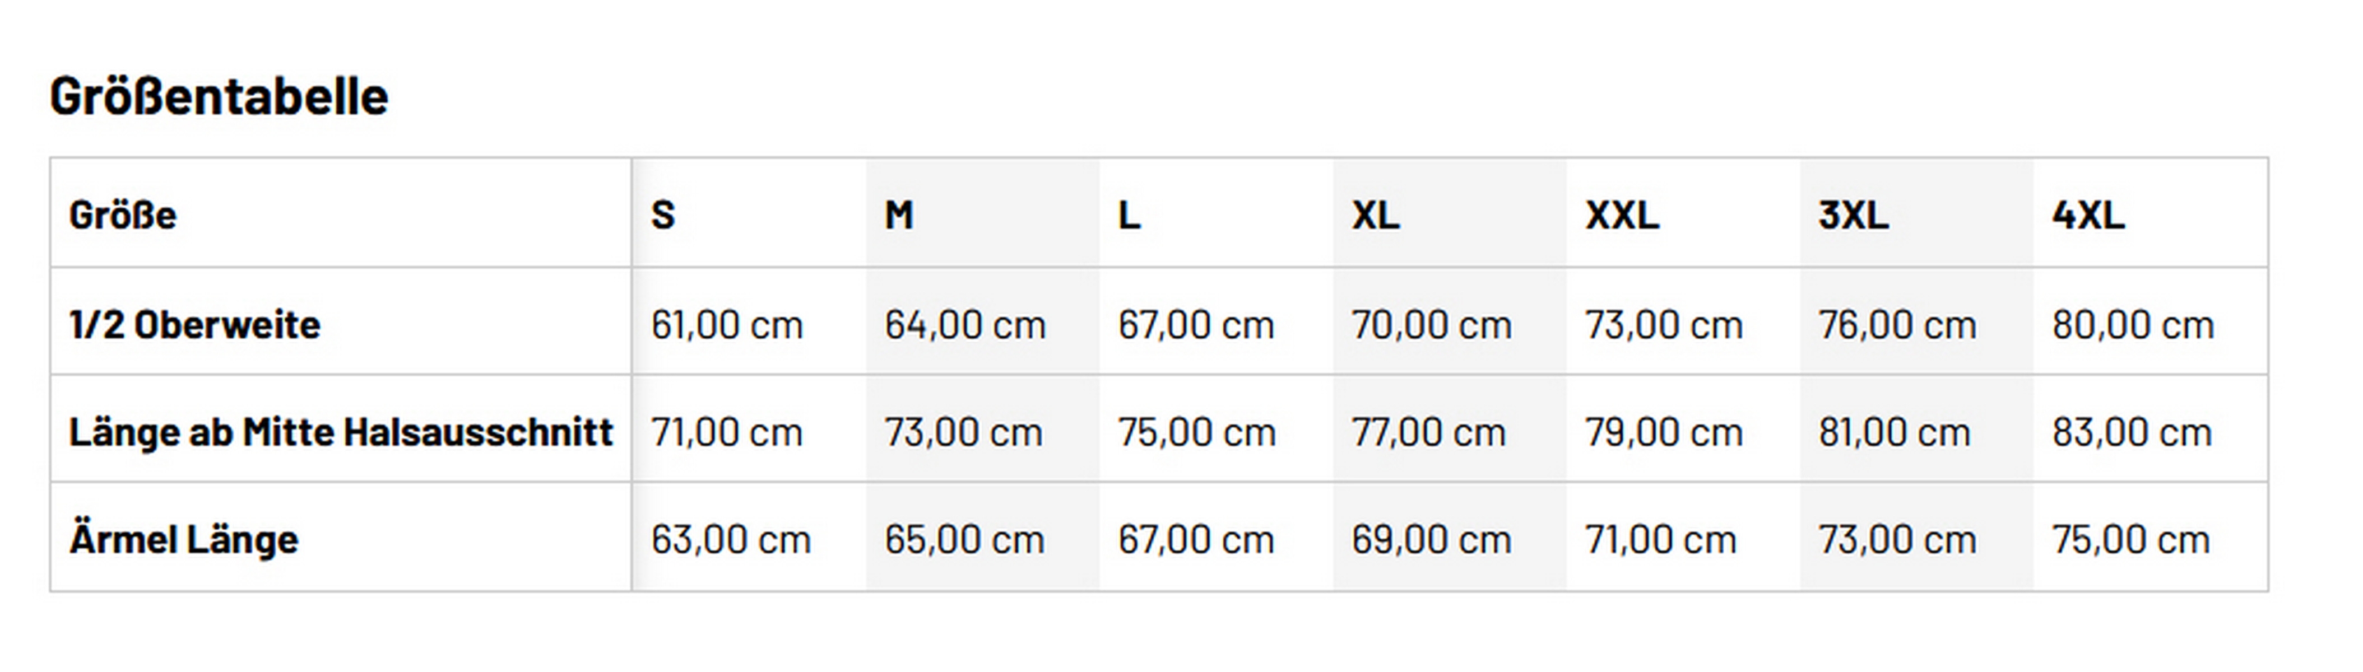Select the M size column header

(x=899, y=216)
